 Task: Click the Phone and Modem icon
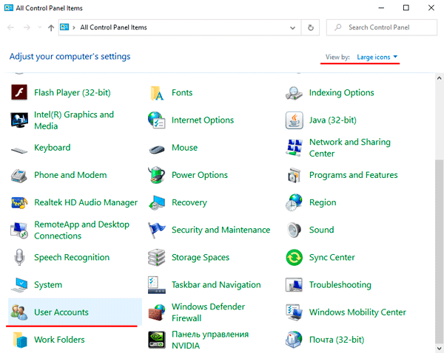[x=19, y=175]
